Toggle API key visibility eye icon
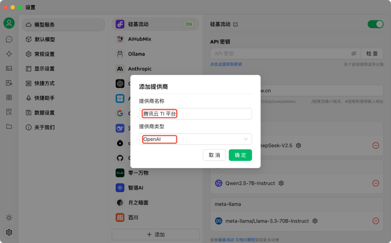The image size is (391, 243). (x=354, y=53)
